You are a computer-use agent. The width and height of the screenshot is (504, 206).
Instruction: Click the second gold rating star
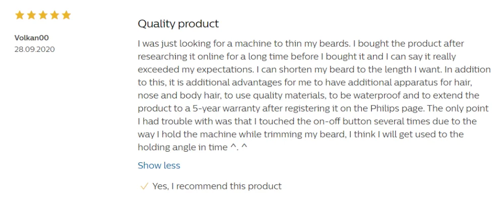click(31, 15)
